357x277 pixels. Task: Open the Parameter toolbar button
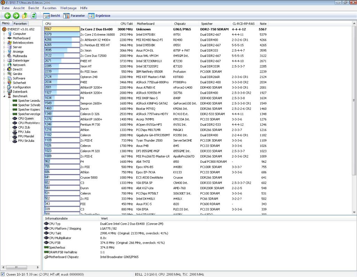tap(74, 16)
